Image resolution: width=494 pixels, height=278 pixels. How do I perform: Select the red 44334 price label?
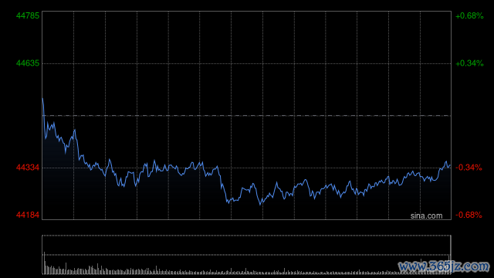click(x=28, y=168)
